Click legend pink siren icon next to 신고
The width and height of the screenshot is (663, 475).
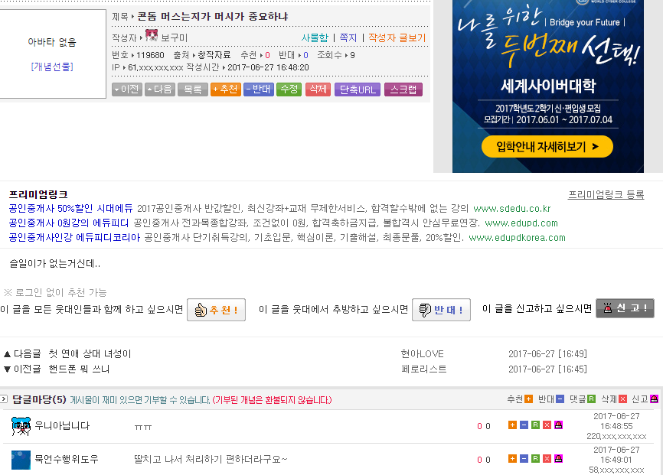(x=654, y=399)
